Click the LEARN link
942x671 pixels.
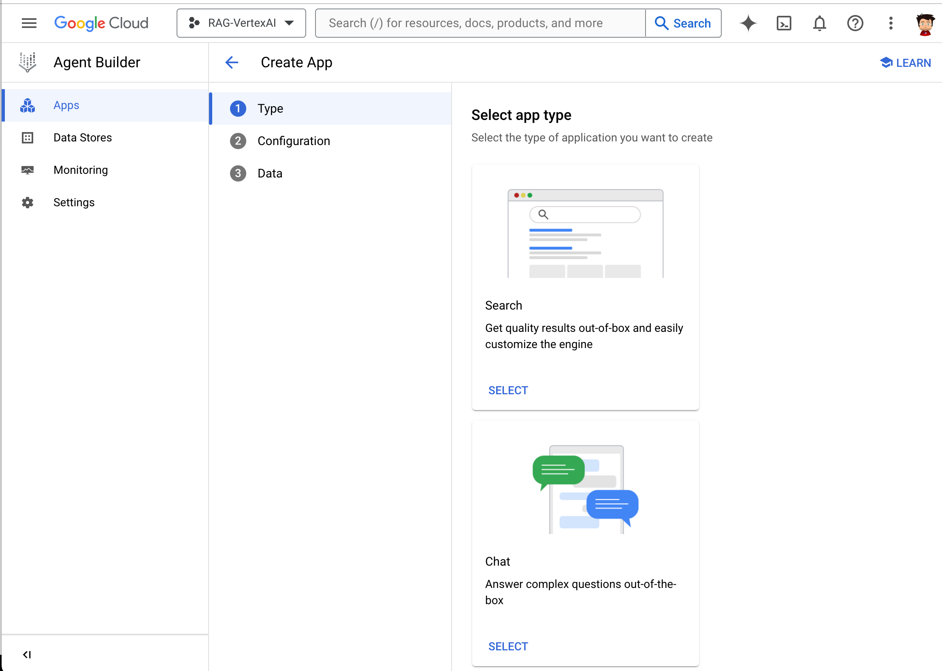pos(905,63)
